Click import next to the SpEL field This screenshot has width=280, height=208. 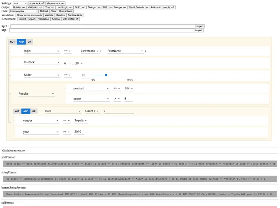199,26
